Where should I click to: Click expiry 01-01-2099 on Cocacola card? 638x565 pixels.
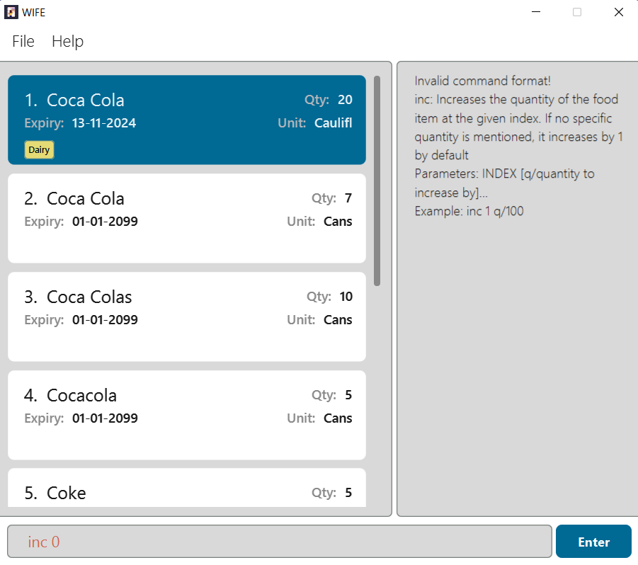105,418
